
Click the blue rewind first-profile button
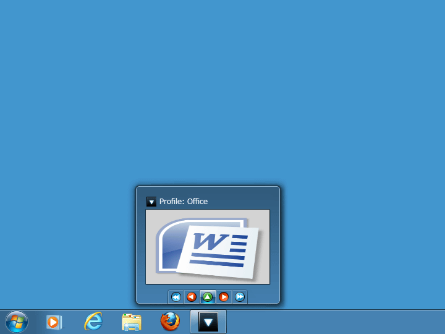[x=176, y=297]
